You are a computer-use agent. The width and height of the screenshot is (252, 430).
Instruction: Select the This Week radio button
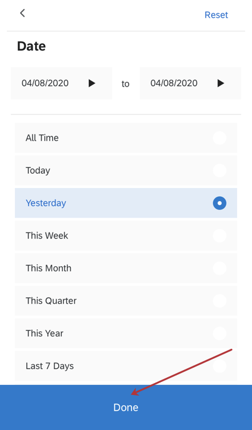coord(219,235)
